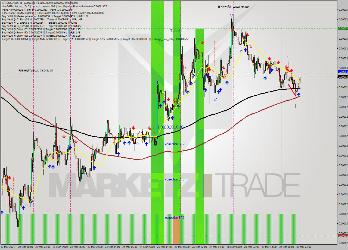Click the '27 Mar 14:00' time axis label
The height and width of the screenshot is (250, 348).
216,247
